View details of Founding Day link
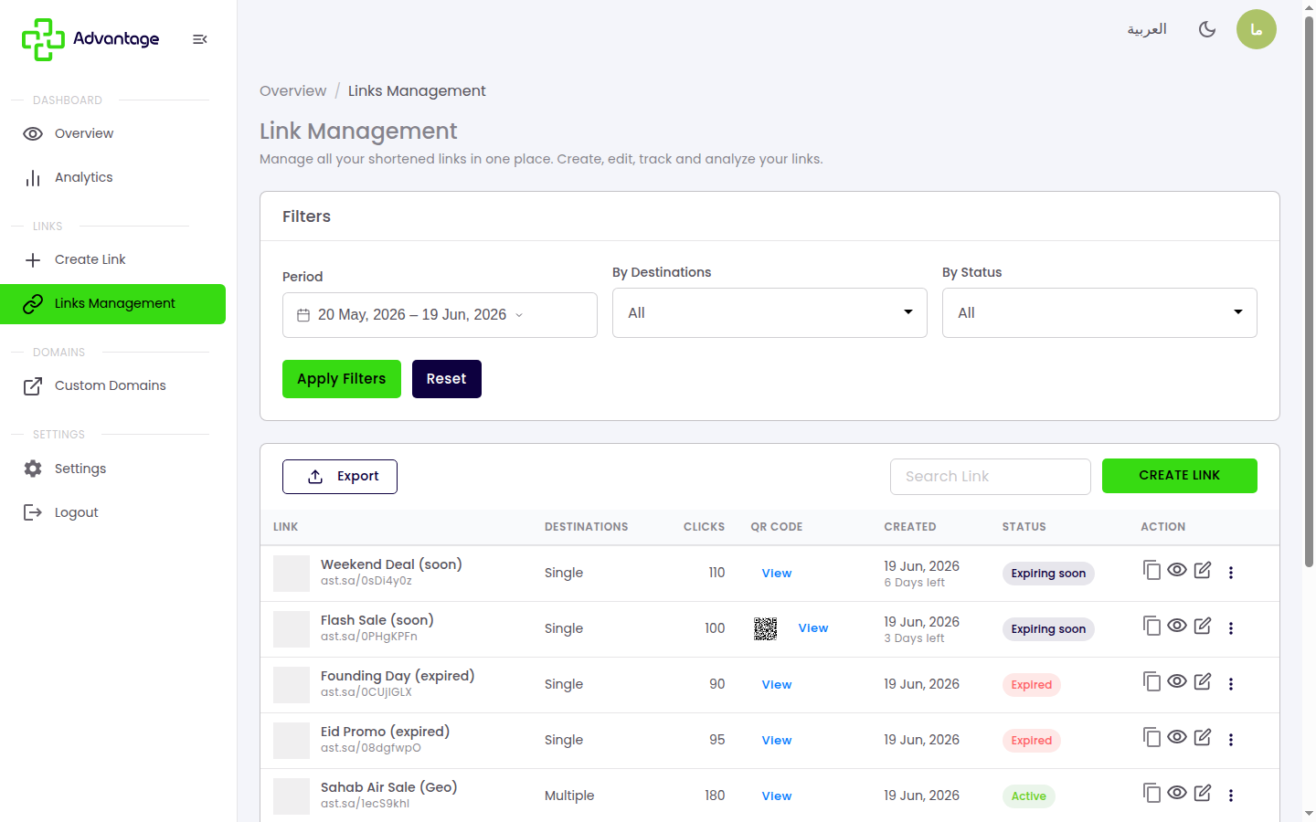 pos(1177,681)
